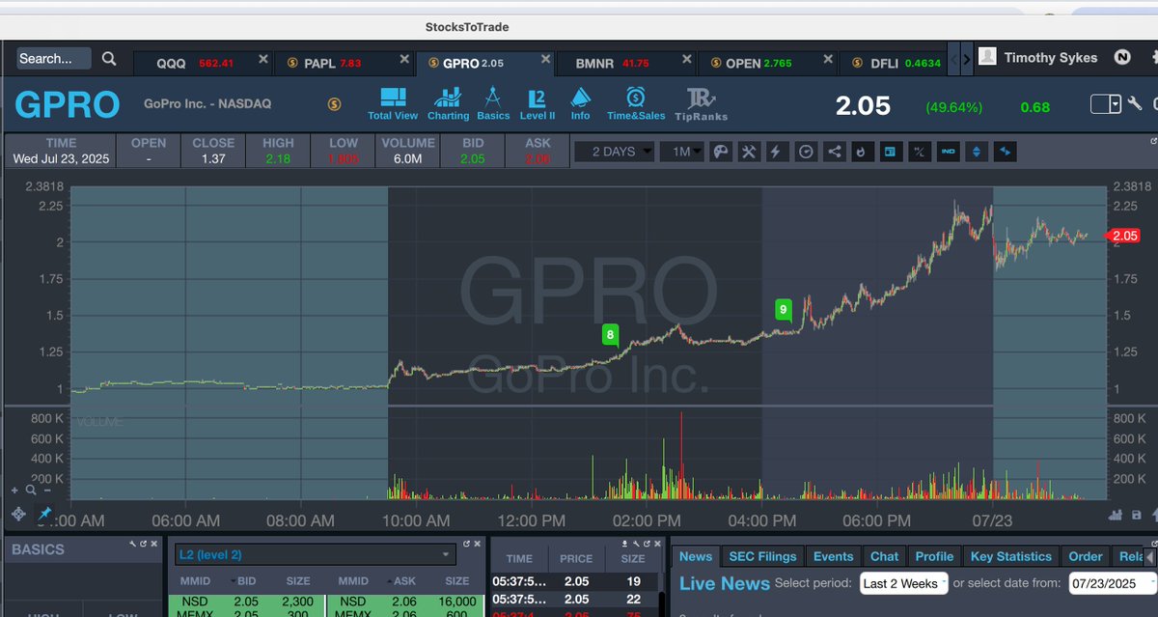Open the 1M interval dropdown

681,152
